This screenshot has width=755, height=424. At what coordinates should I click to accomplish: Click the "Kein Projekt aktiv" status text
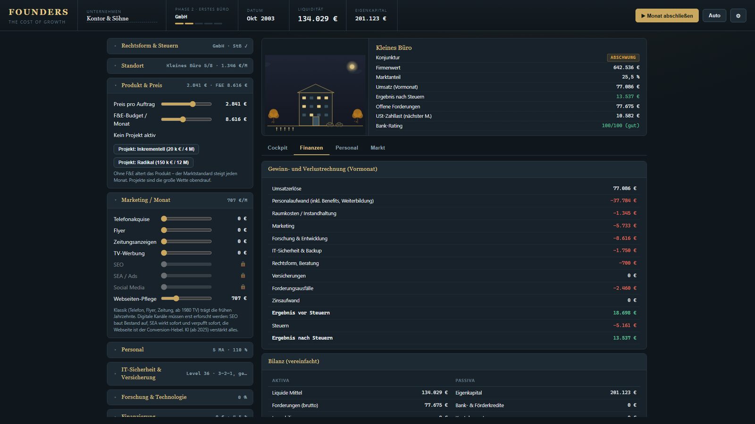point(134,135)
